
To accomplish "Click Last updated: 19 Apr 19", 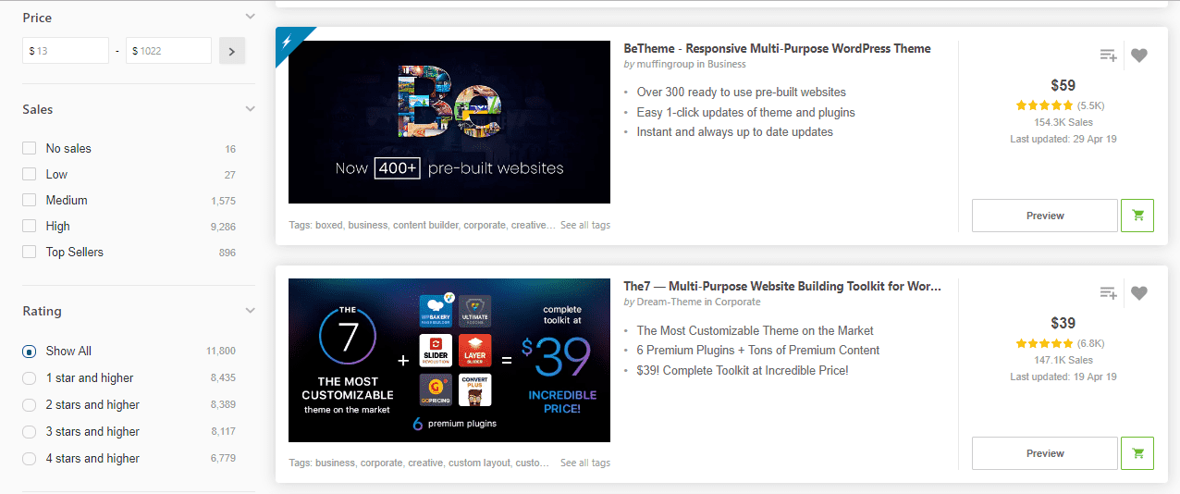I will 1063,377.
